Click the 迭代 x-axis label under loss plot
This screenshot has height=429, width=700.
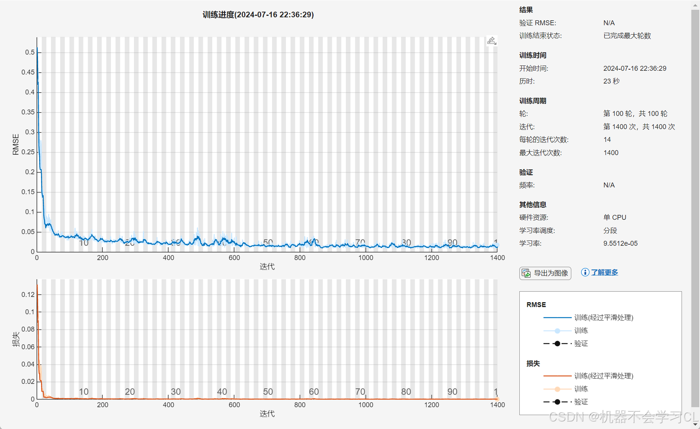[x=267, y=414]
